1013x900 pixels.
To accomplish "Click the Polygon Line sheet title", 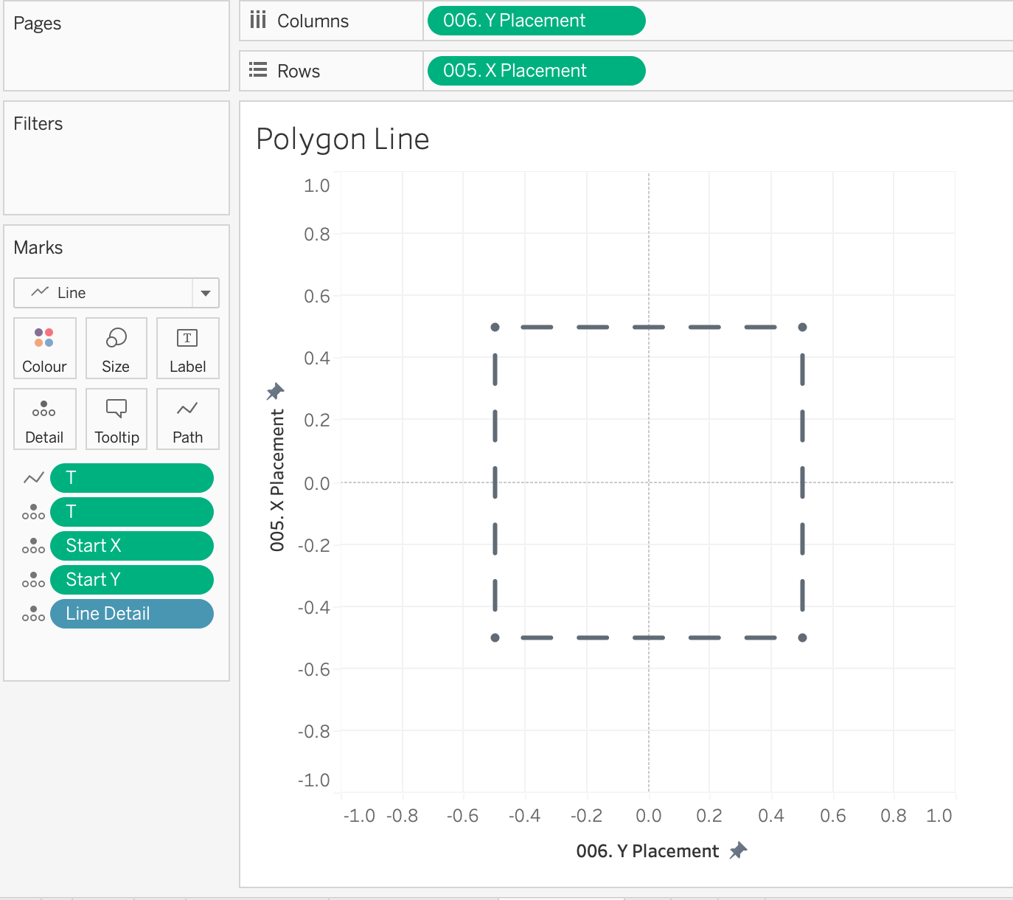I will [x=343, y=139].
